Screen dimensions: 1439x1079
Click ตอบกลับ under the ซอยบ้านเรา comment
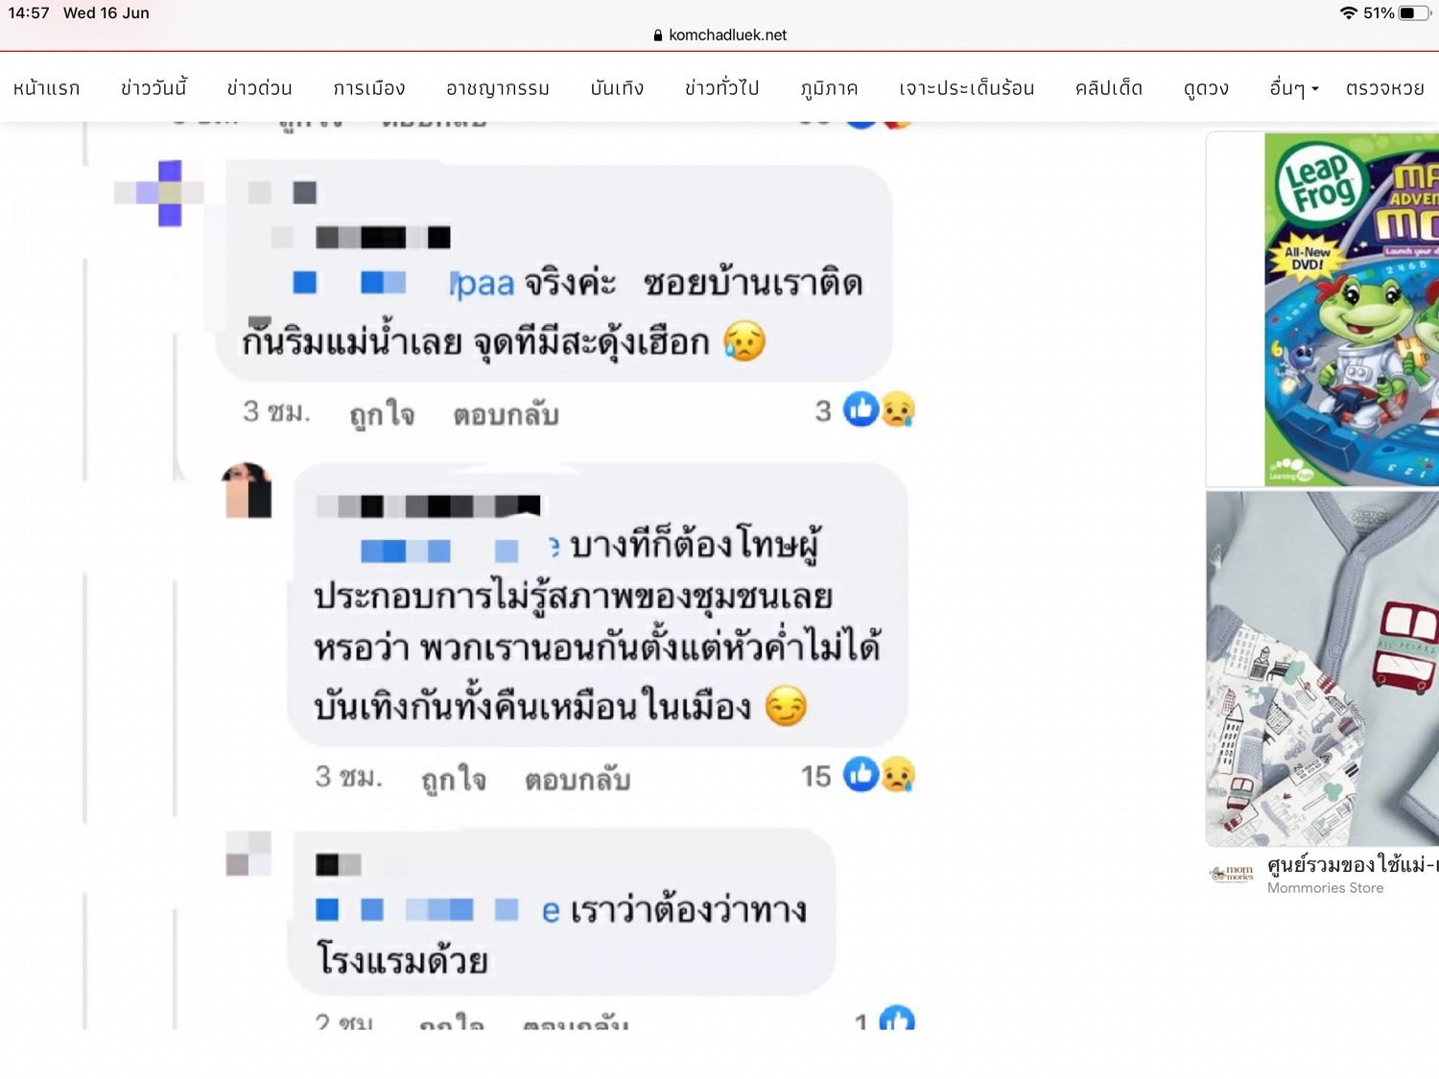click(506, 414)
